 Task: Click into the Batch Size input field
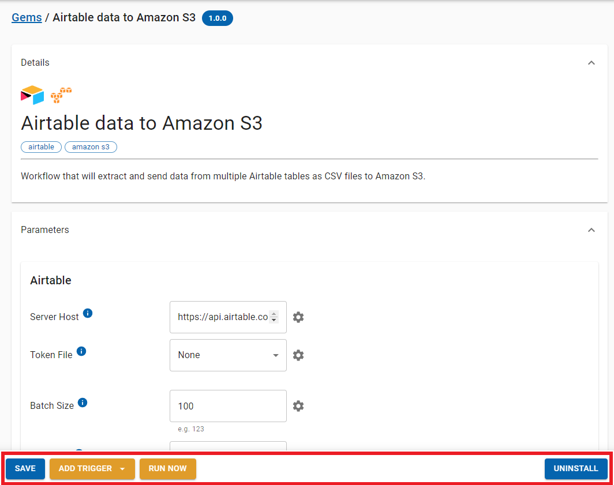[x=228, y=406]
